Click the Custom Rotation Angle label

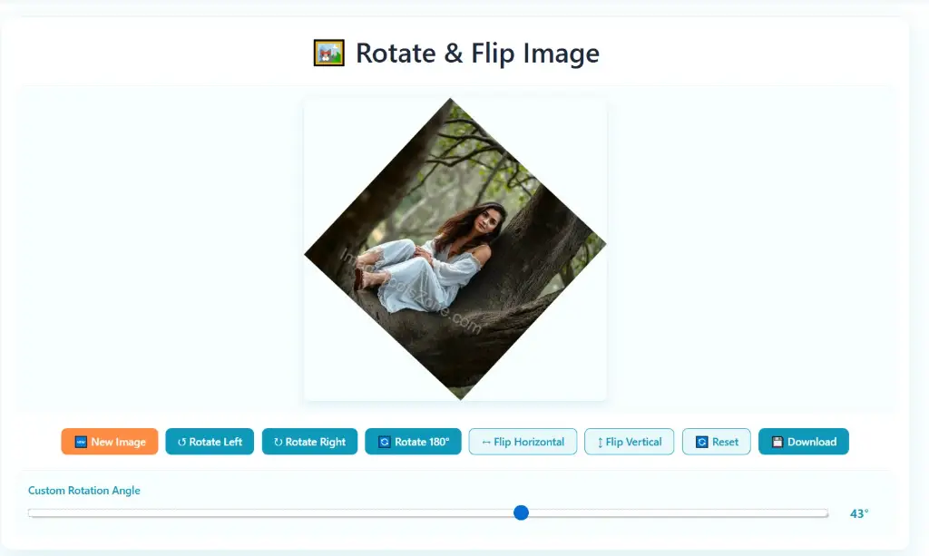point(84,491)
